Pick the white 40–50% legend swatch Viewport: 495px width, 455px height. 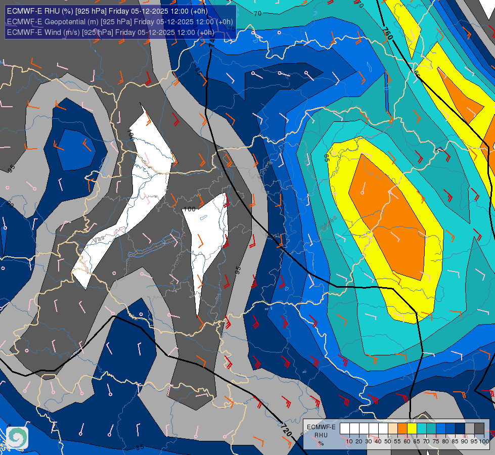coord(383,429)
